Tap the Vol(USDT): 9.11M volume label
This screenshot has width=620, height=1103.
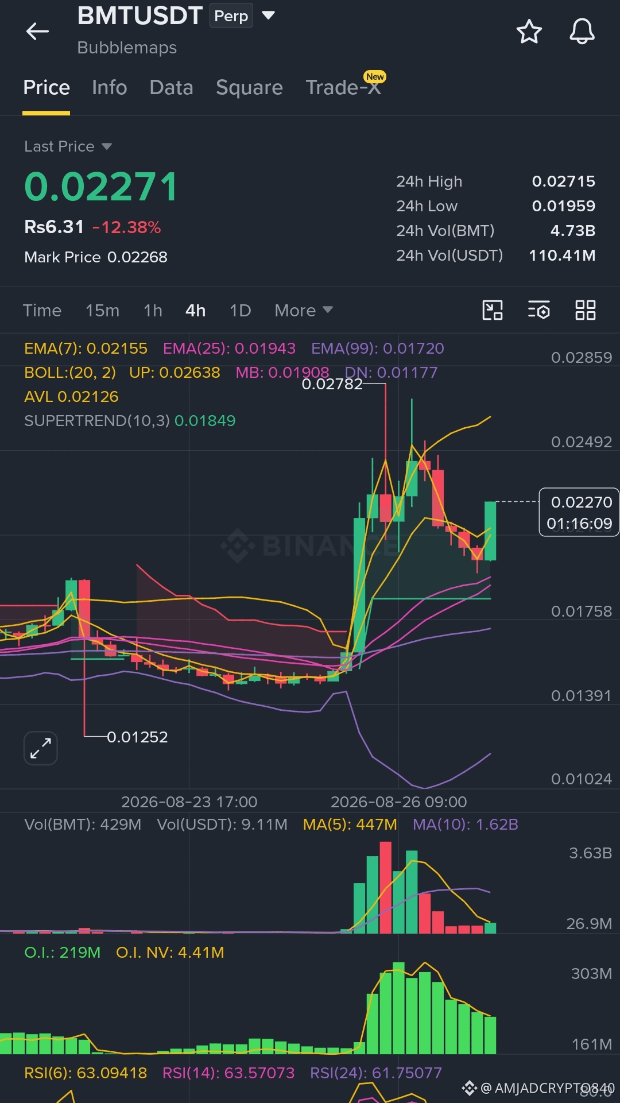pyautogui.click(x=222, y=825)
